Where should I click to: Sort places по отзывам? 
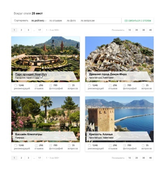pos(55,21)
